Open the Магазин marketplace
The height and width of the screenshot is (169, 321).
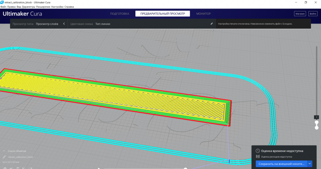300,14
